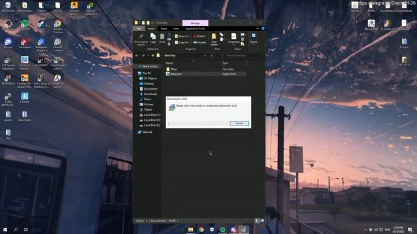Go forward with the Explorer forward arrow
The image size is (417, 234).
[x=143, y=55]
